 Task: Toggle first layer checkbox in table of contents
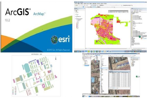[x=76, y=12]
